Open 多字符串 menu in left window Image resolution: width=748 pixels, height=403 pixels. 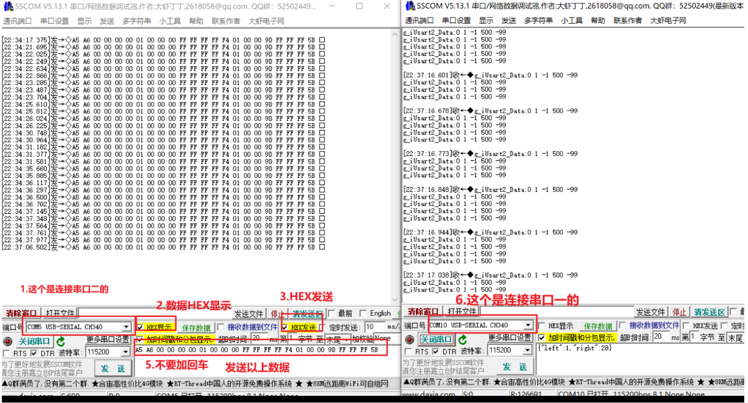[137, 21]
